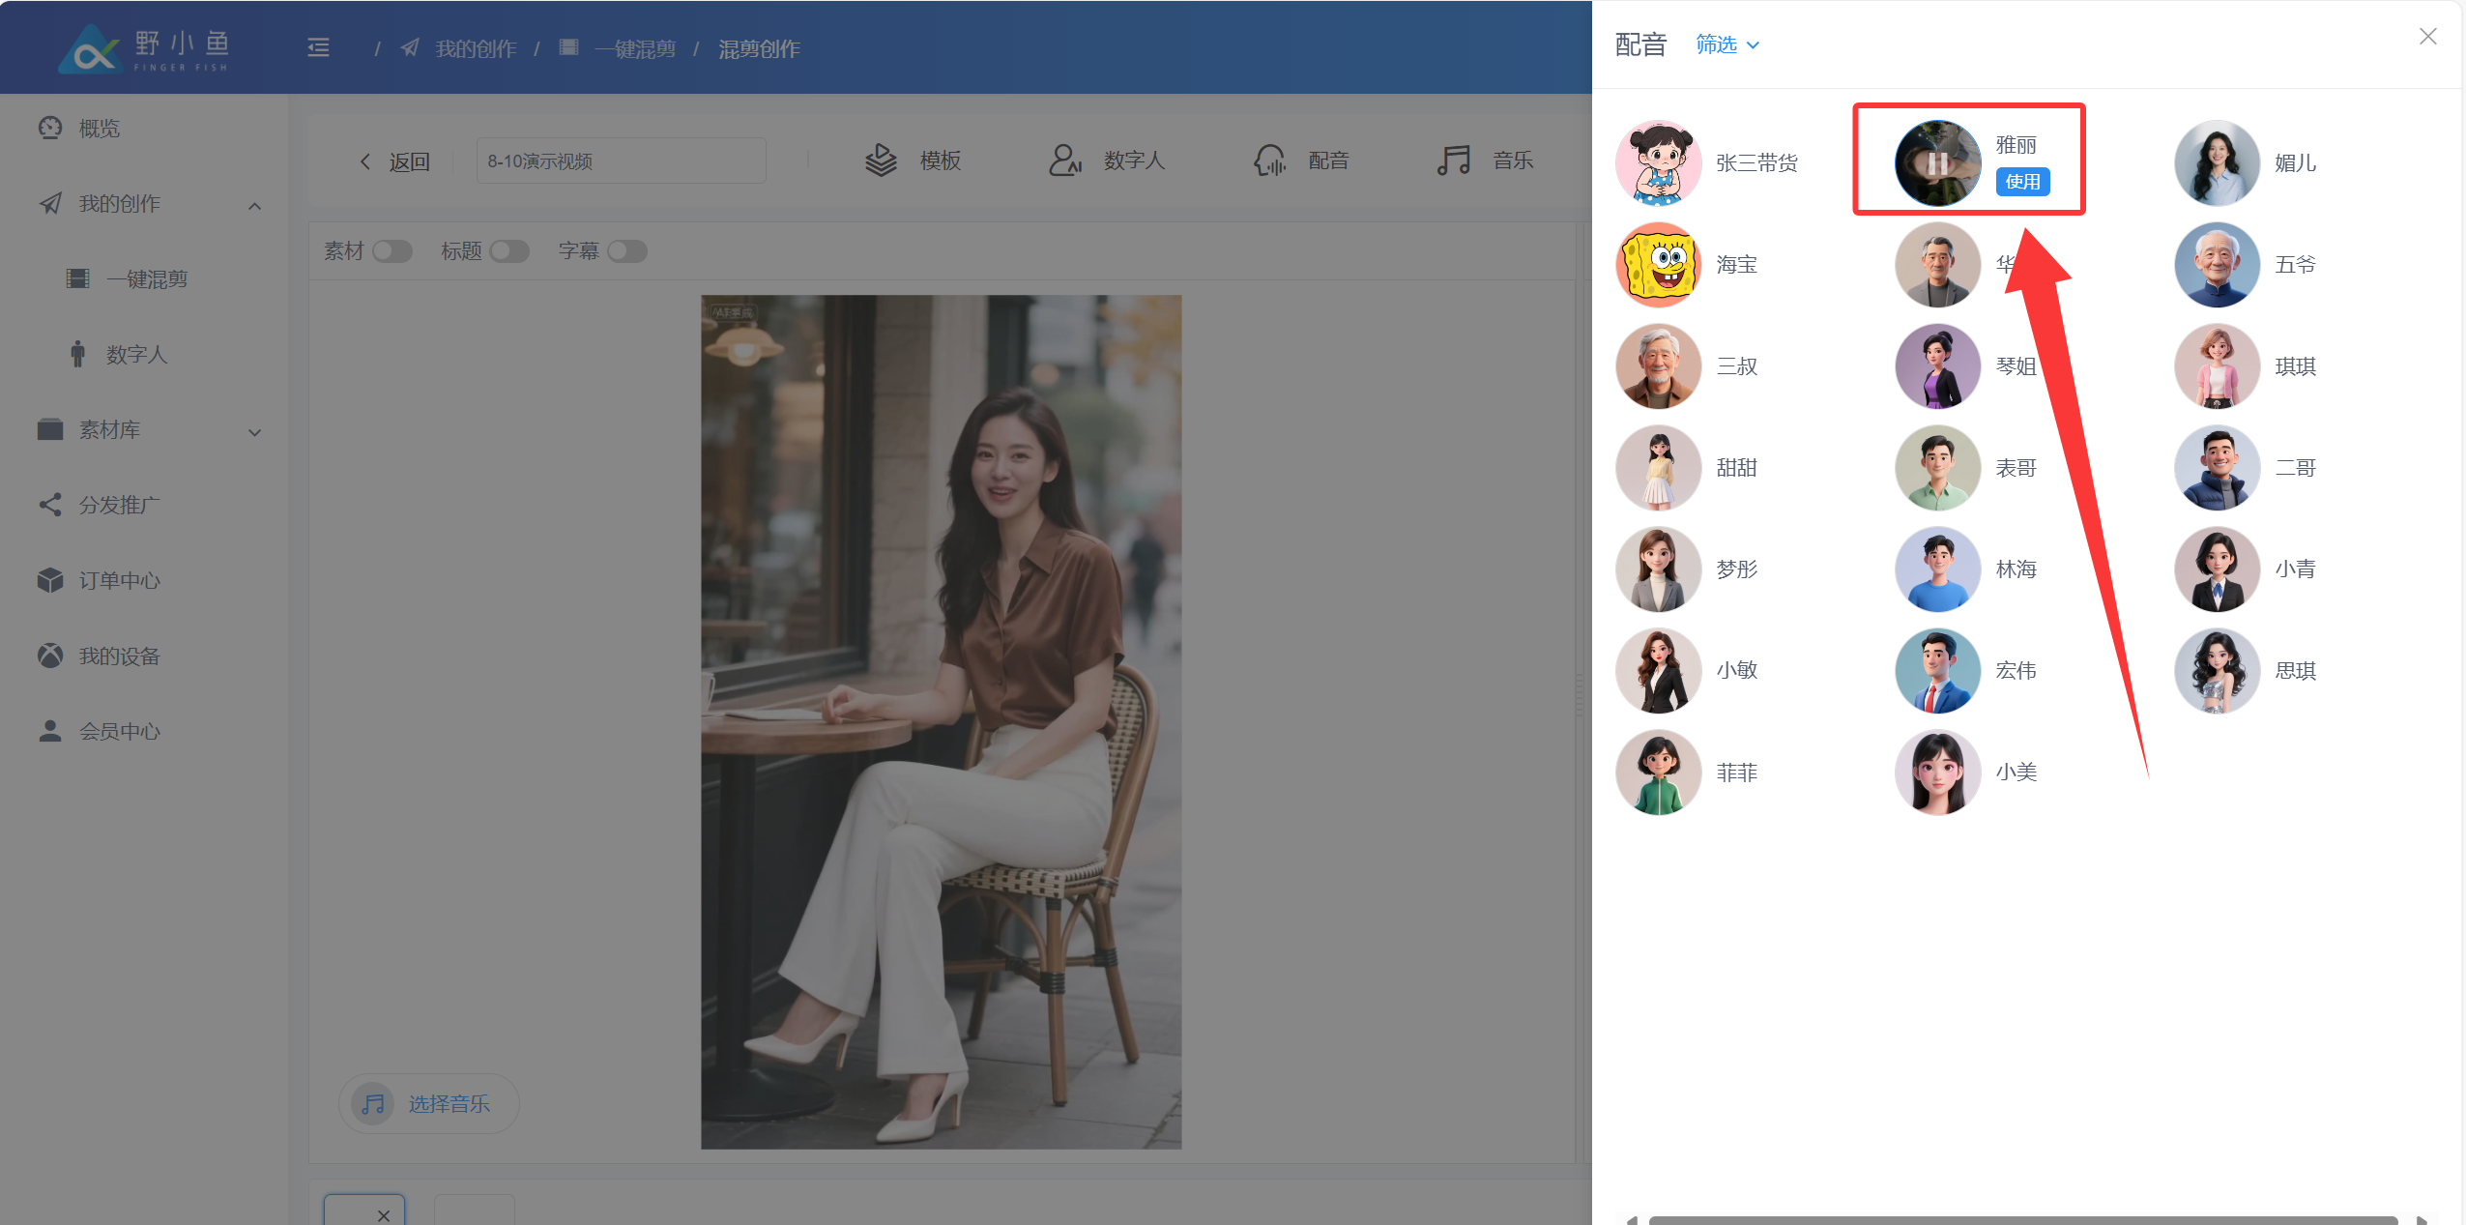Screen dimensions: 2466x1225
Task: Collapse the 我的创作 sidebar section
Action: [x=254, y=205]
